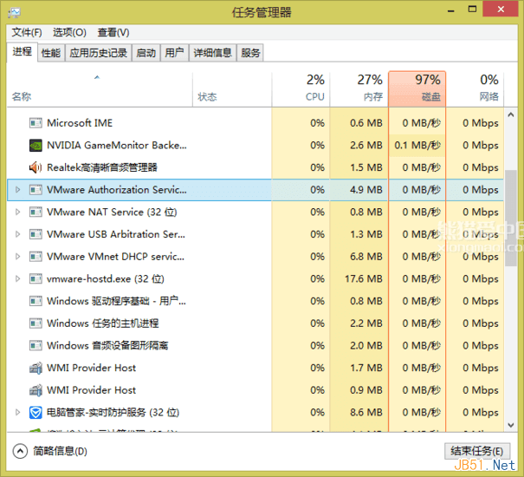Viewport: 524px width, 477px height.
Task: Select the 进程 tab
Action: point(22,52)
